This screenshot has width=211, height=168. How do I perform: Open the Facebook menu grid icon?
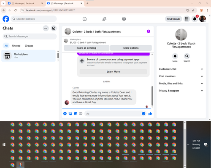pos(187,19)
